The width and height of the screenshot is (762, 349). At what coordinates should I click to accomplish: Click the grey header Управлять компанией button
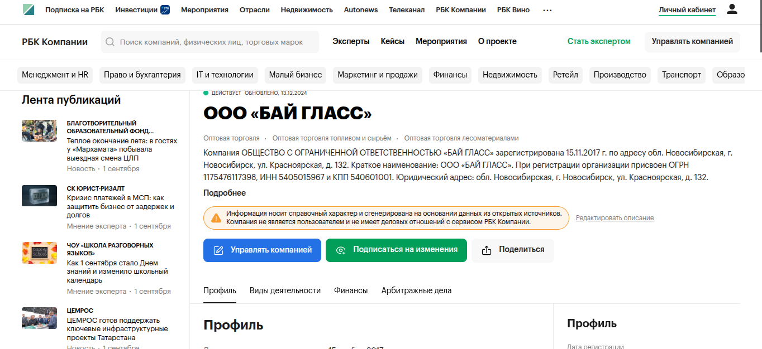[x=692, y=42]
